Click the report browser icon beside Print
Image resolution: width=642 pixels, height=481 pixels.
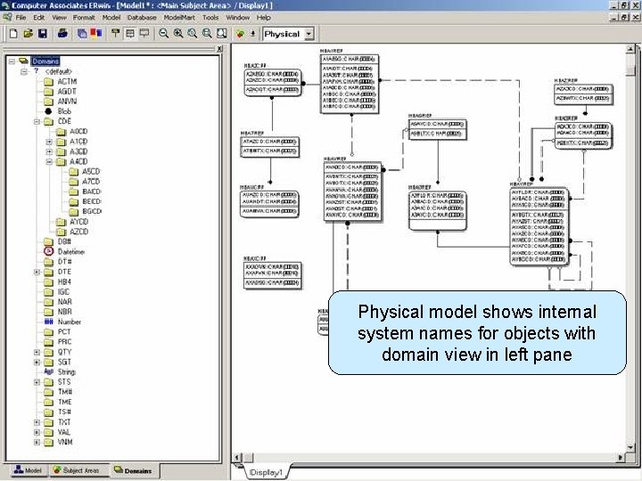pyautogui.click(x=82, y=34)
